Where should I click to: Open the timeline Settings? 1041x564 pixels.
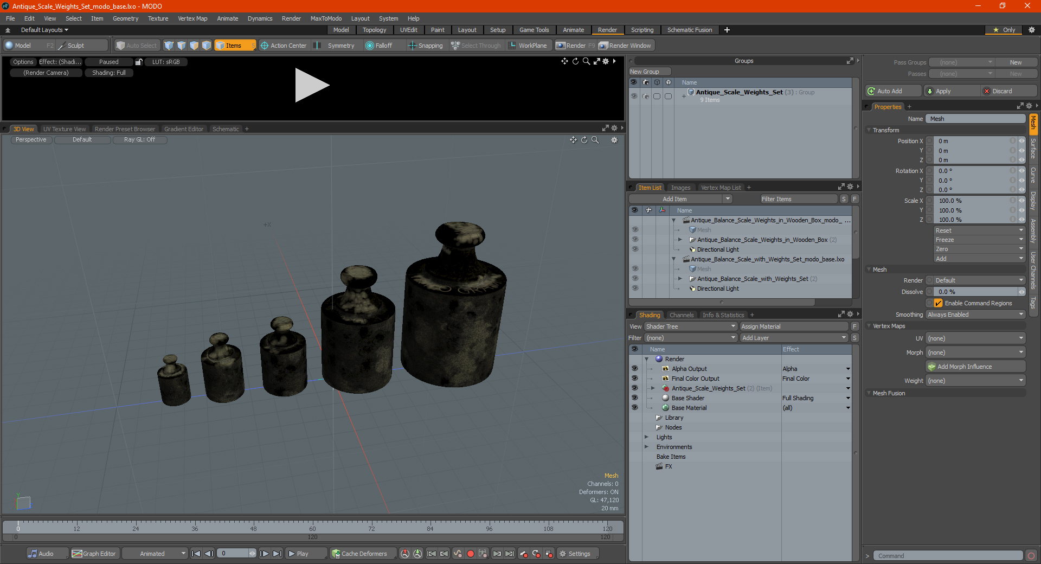point(578,554)
